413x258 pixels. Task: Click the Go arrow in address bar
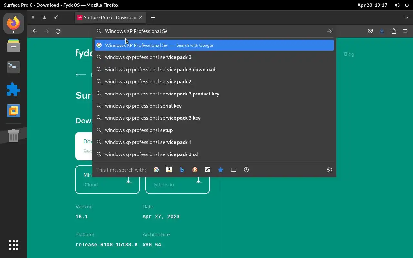[329, 31]
